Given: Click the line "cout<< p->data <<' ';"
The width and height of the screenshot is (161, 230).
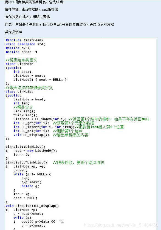Looking at the screenshot, I should (x=42, y=222).
